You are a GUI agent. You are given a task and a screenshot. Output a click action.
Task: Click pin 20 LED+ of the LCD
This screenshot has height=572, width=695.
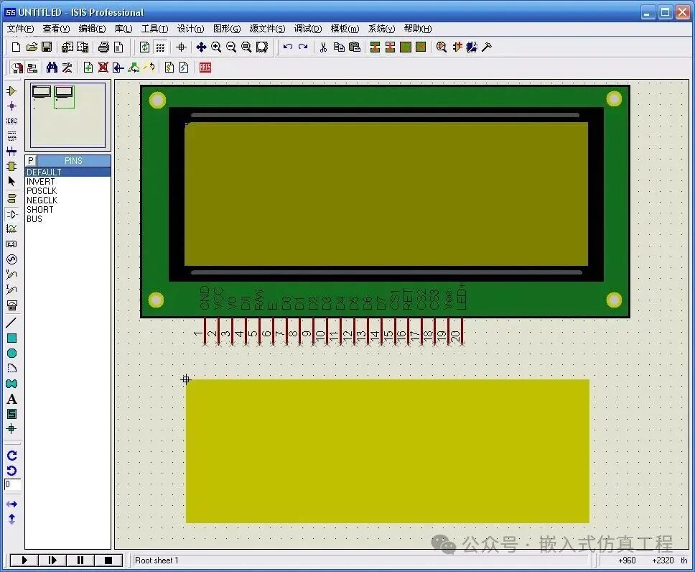coord(462,331)
